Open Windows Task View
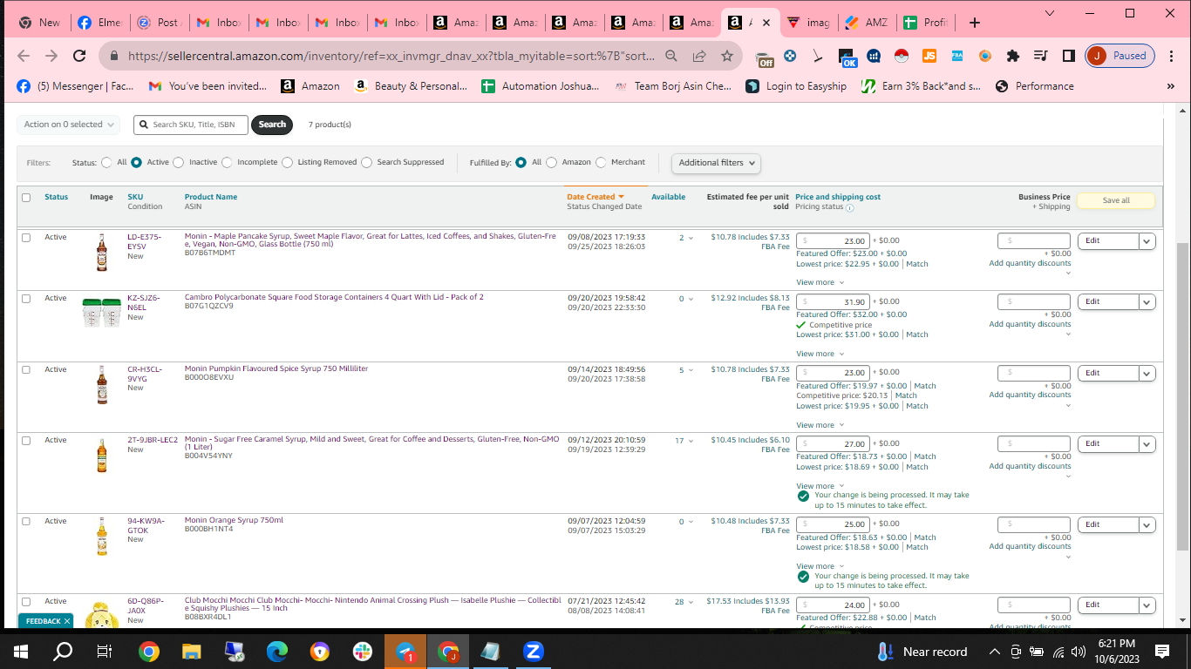Image resolution: width=1191 pixels, height=669 pixels. pyautogui.click(x=105, y=651)
